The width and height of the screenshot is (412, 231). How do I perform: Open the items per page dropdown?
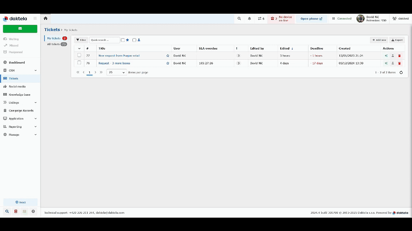[x=117, y=72]
